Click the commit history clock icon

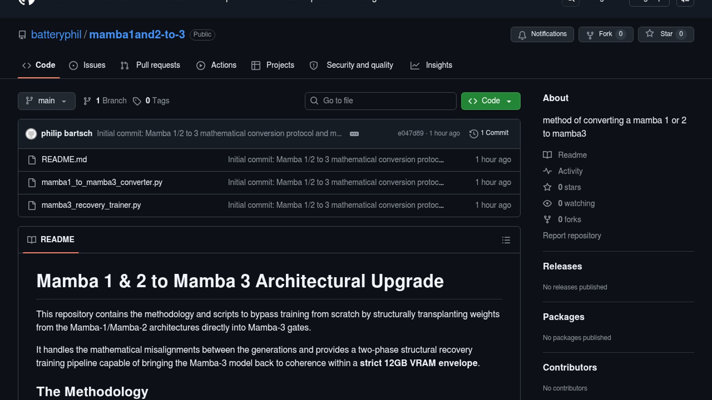click(474, 134)
